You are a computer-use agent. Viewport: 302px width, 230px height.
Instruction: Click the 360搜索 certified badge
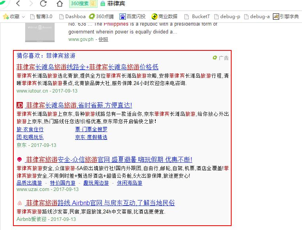pos(83,4)
